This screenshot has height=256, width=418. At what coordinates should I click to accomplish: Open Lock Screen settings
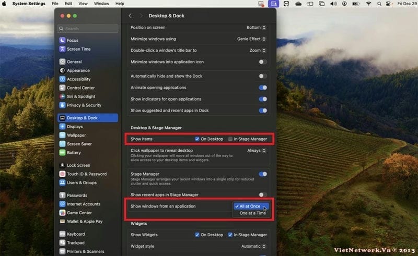coord(78,165)
